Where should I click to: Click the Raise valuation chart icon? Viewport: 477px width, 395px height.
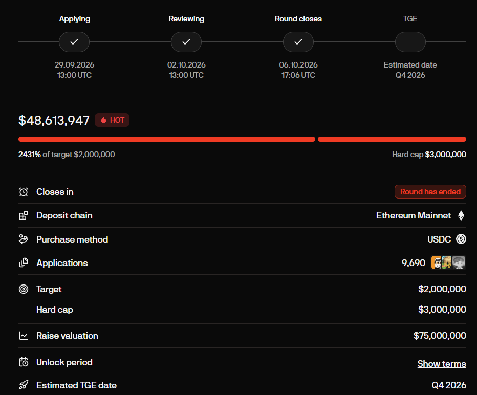(24, 336)
